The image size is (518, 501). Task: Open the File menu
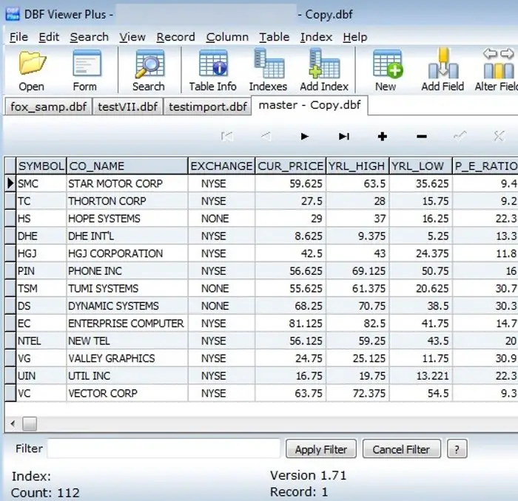point(18,37)
